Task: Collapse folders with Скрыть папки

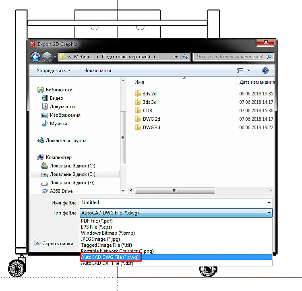Action: (54, 243)
